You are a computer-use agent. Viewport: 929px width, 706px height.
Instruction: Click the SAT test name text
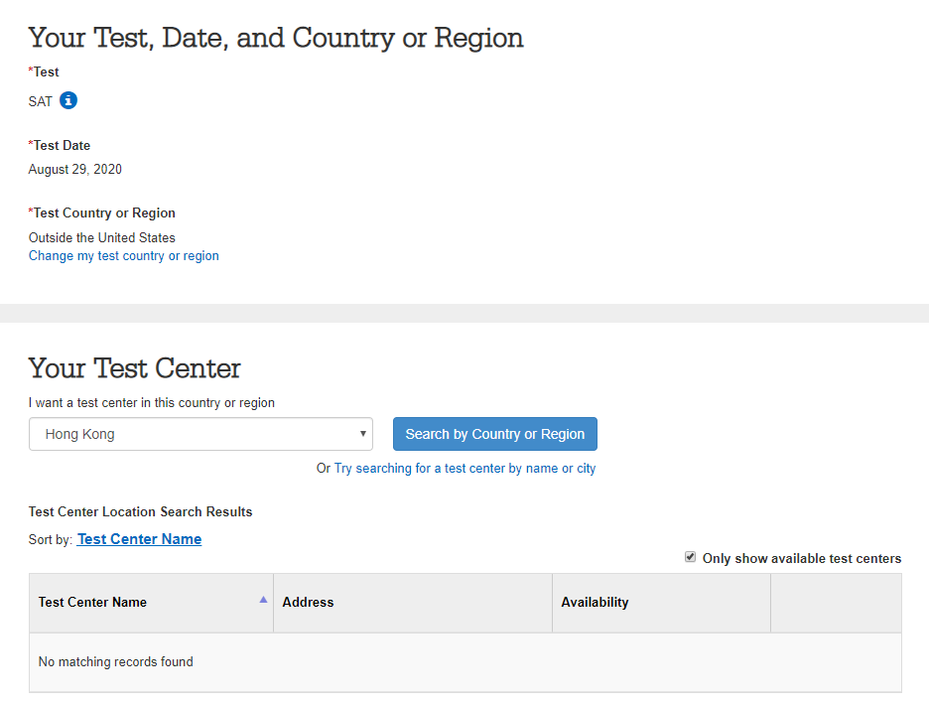click(x=41, y=101)
